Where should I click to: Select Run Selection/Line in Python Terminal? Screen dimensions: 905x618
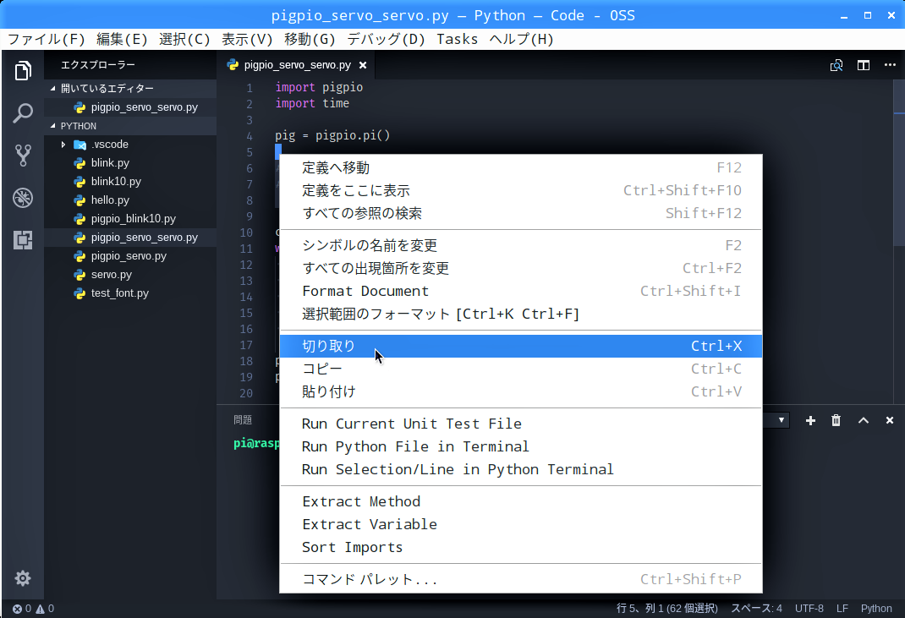(521, 470)
